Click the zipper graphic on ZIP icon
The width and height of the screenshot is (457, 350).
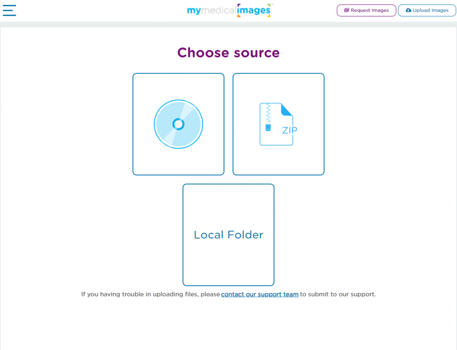coord(268,117)
